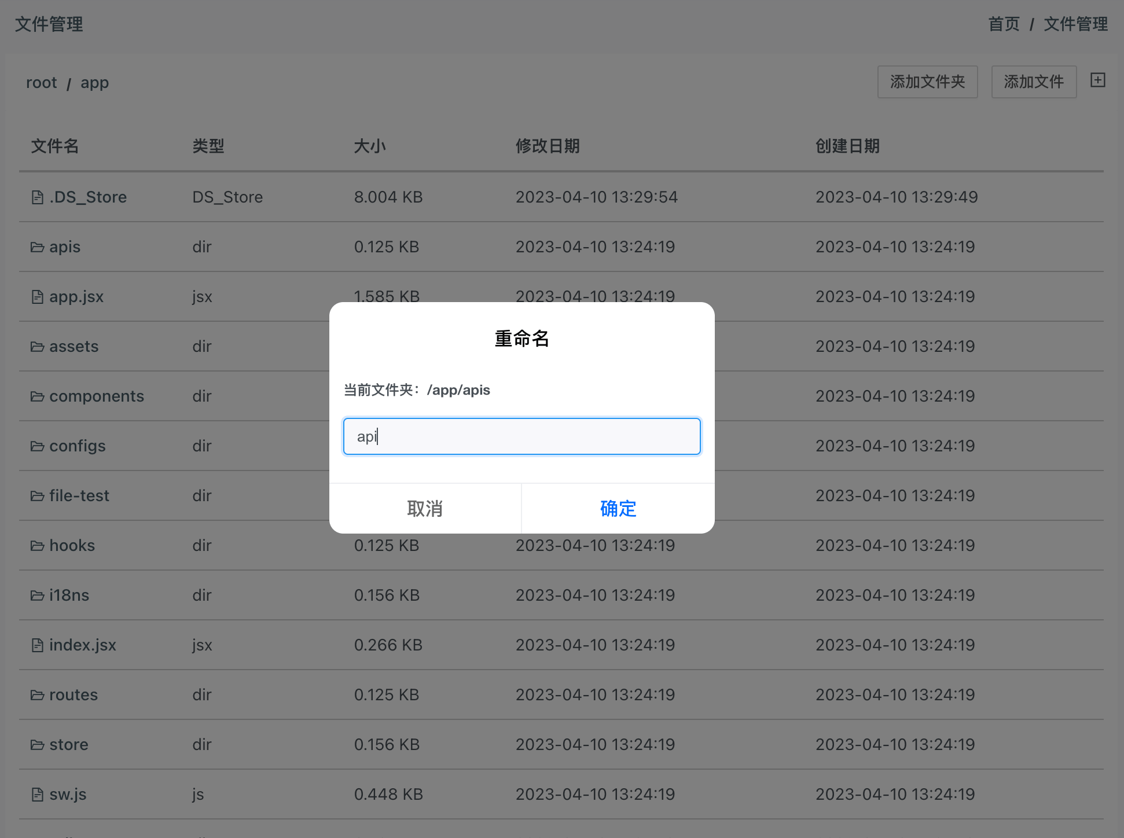Image resolution: width=1124 pixels, height=838 pixels.
Task: Click the assets folder icon
Action: click(x=37, y=347)
